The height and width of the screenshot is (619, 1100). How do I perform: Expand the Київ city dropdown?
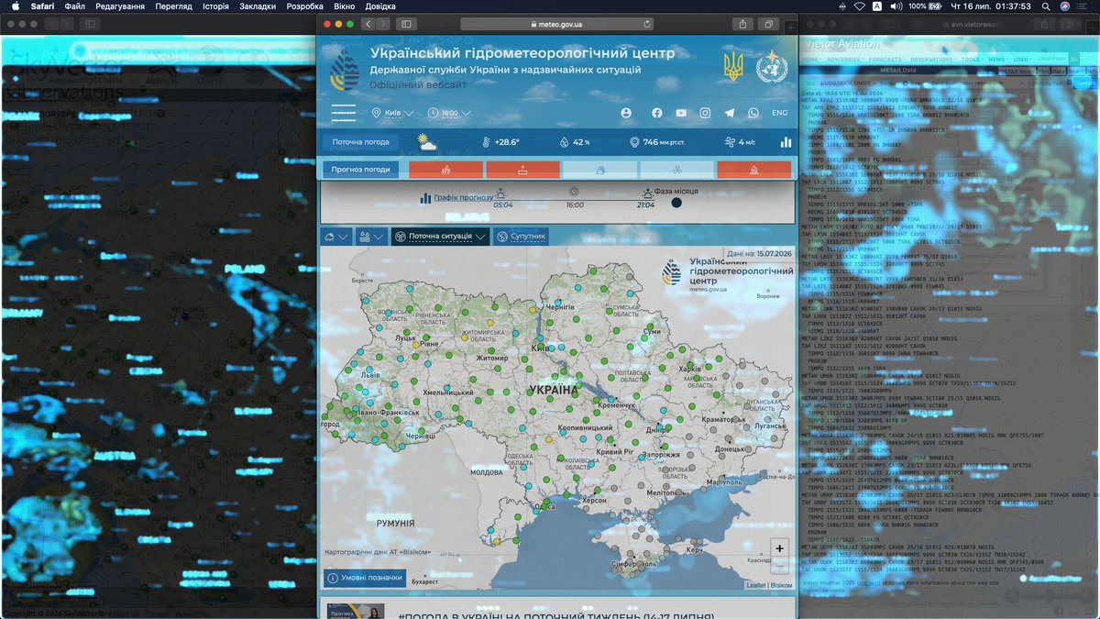pyautogui.click(x=394, y=113)
